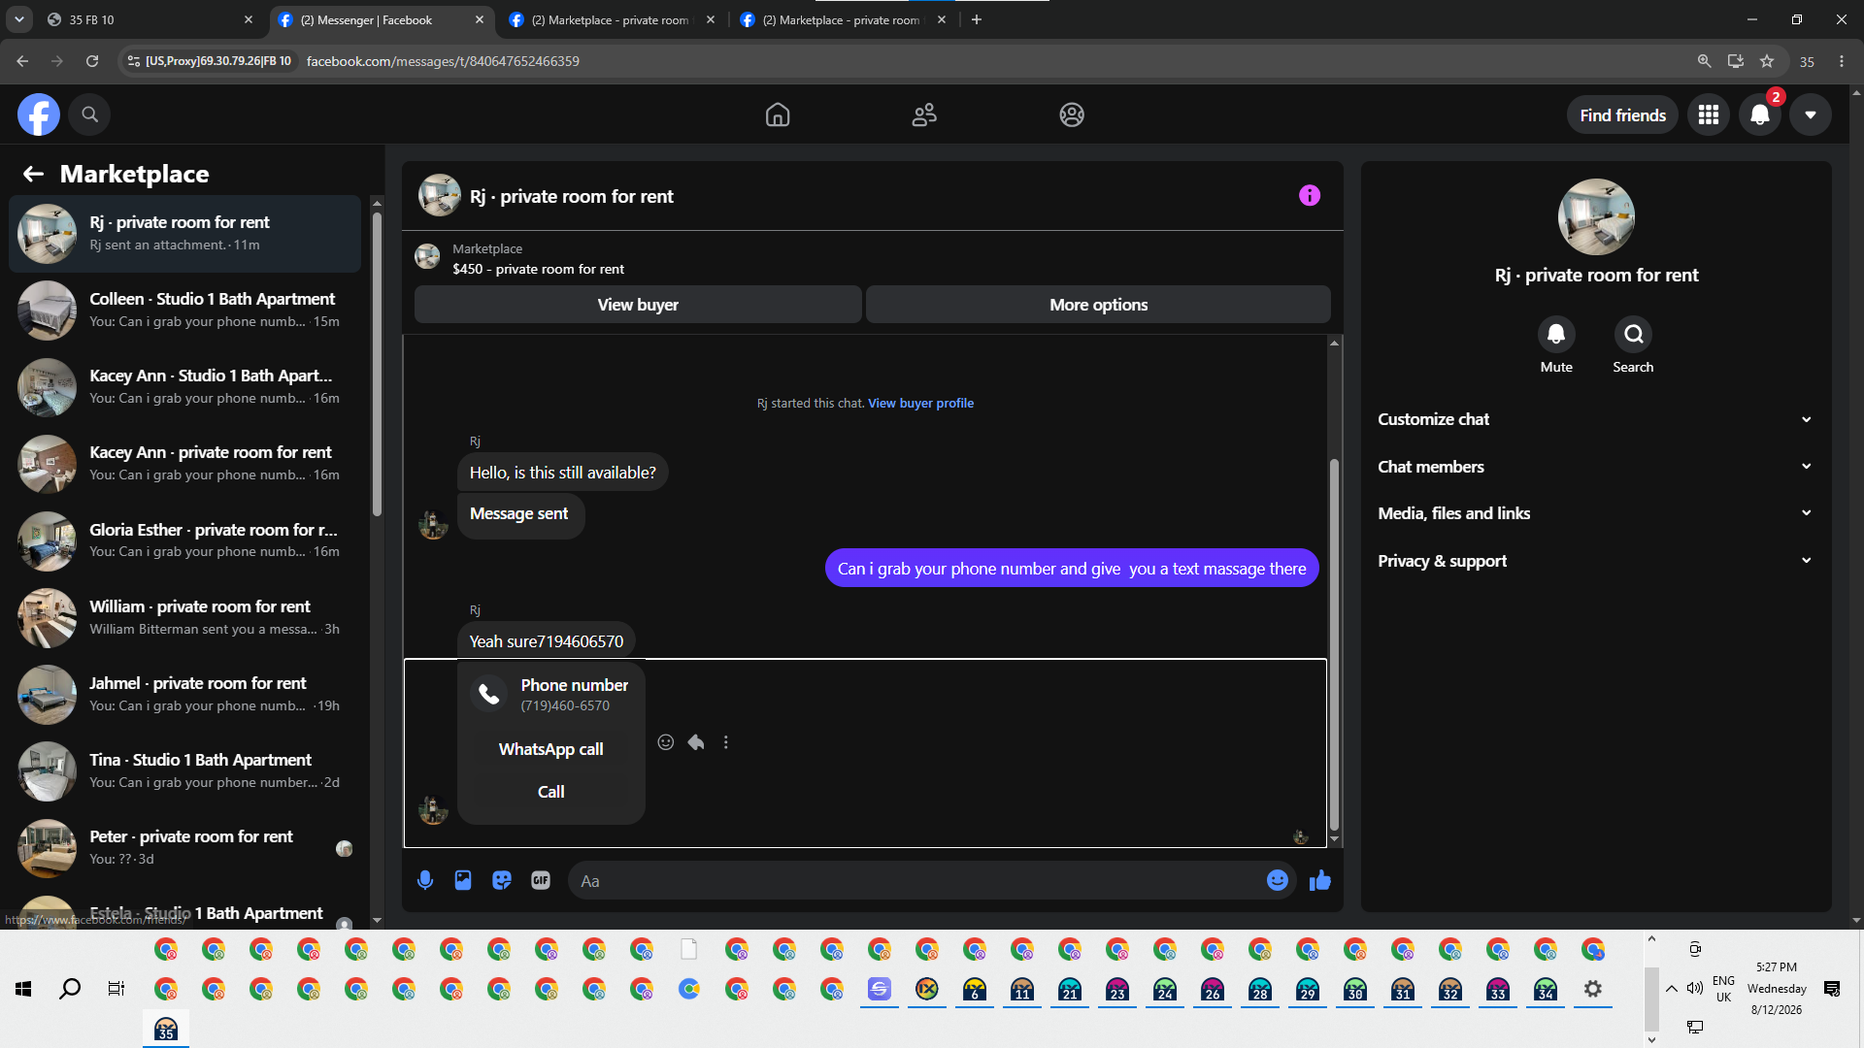
Task: Reply to the phone number message
Action: click(696, 742)
